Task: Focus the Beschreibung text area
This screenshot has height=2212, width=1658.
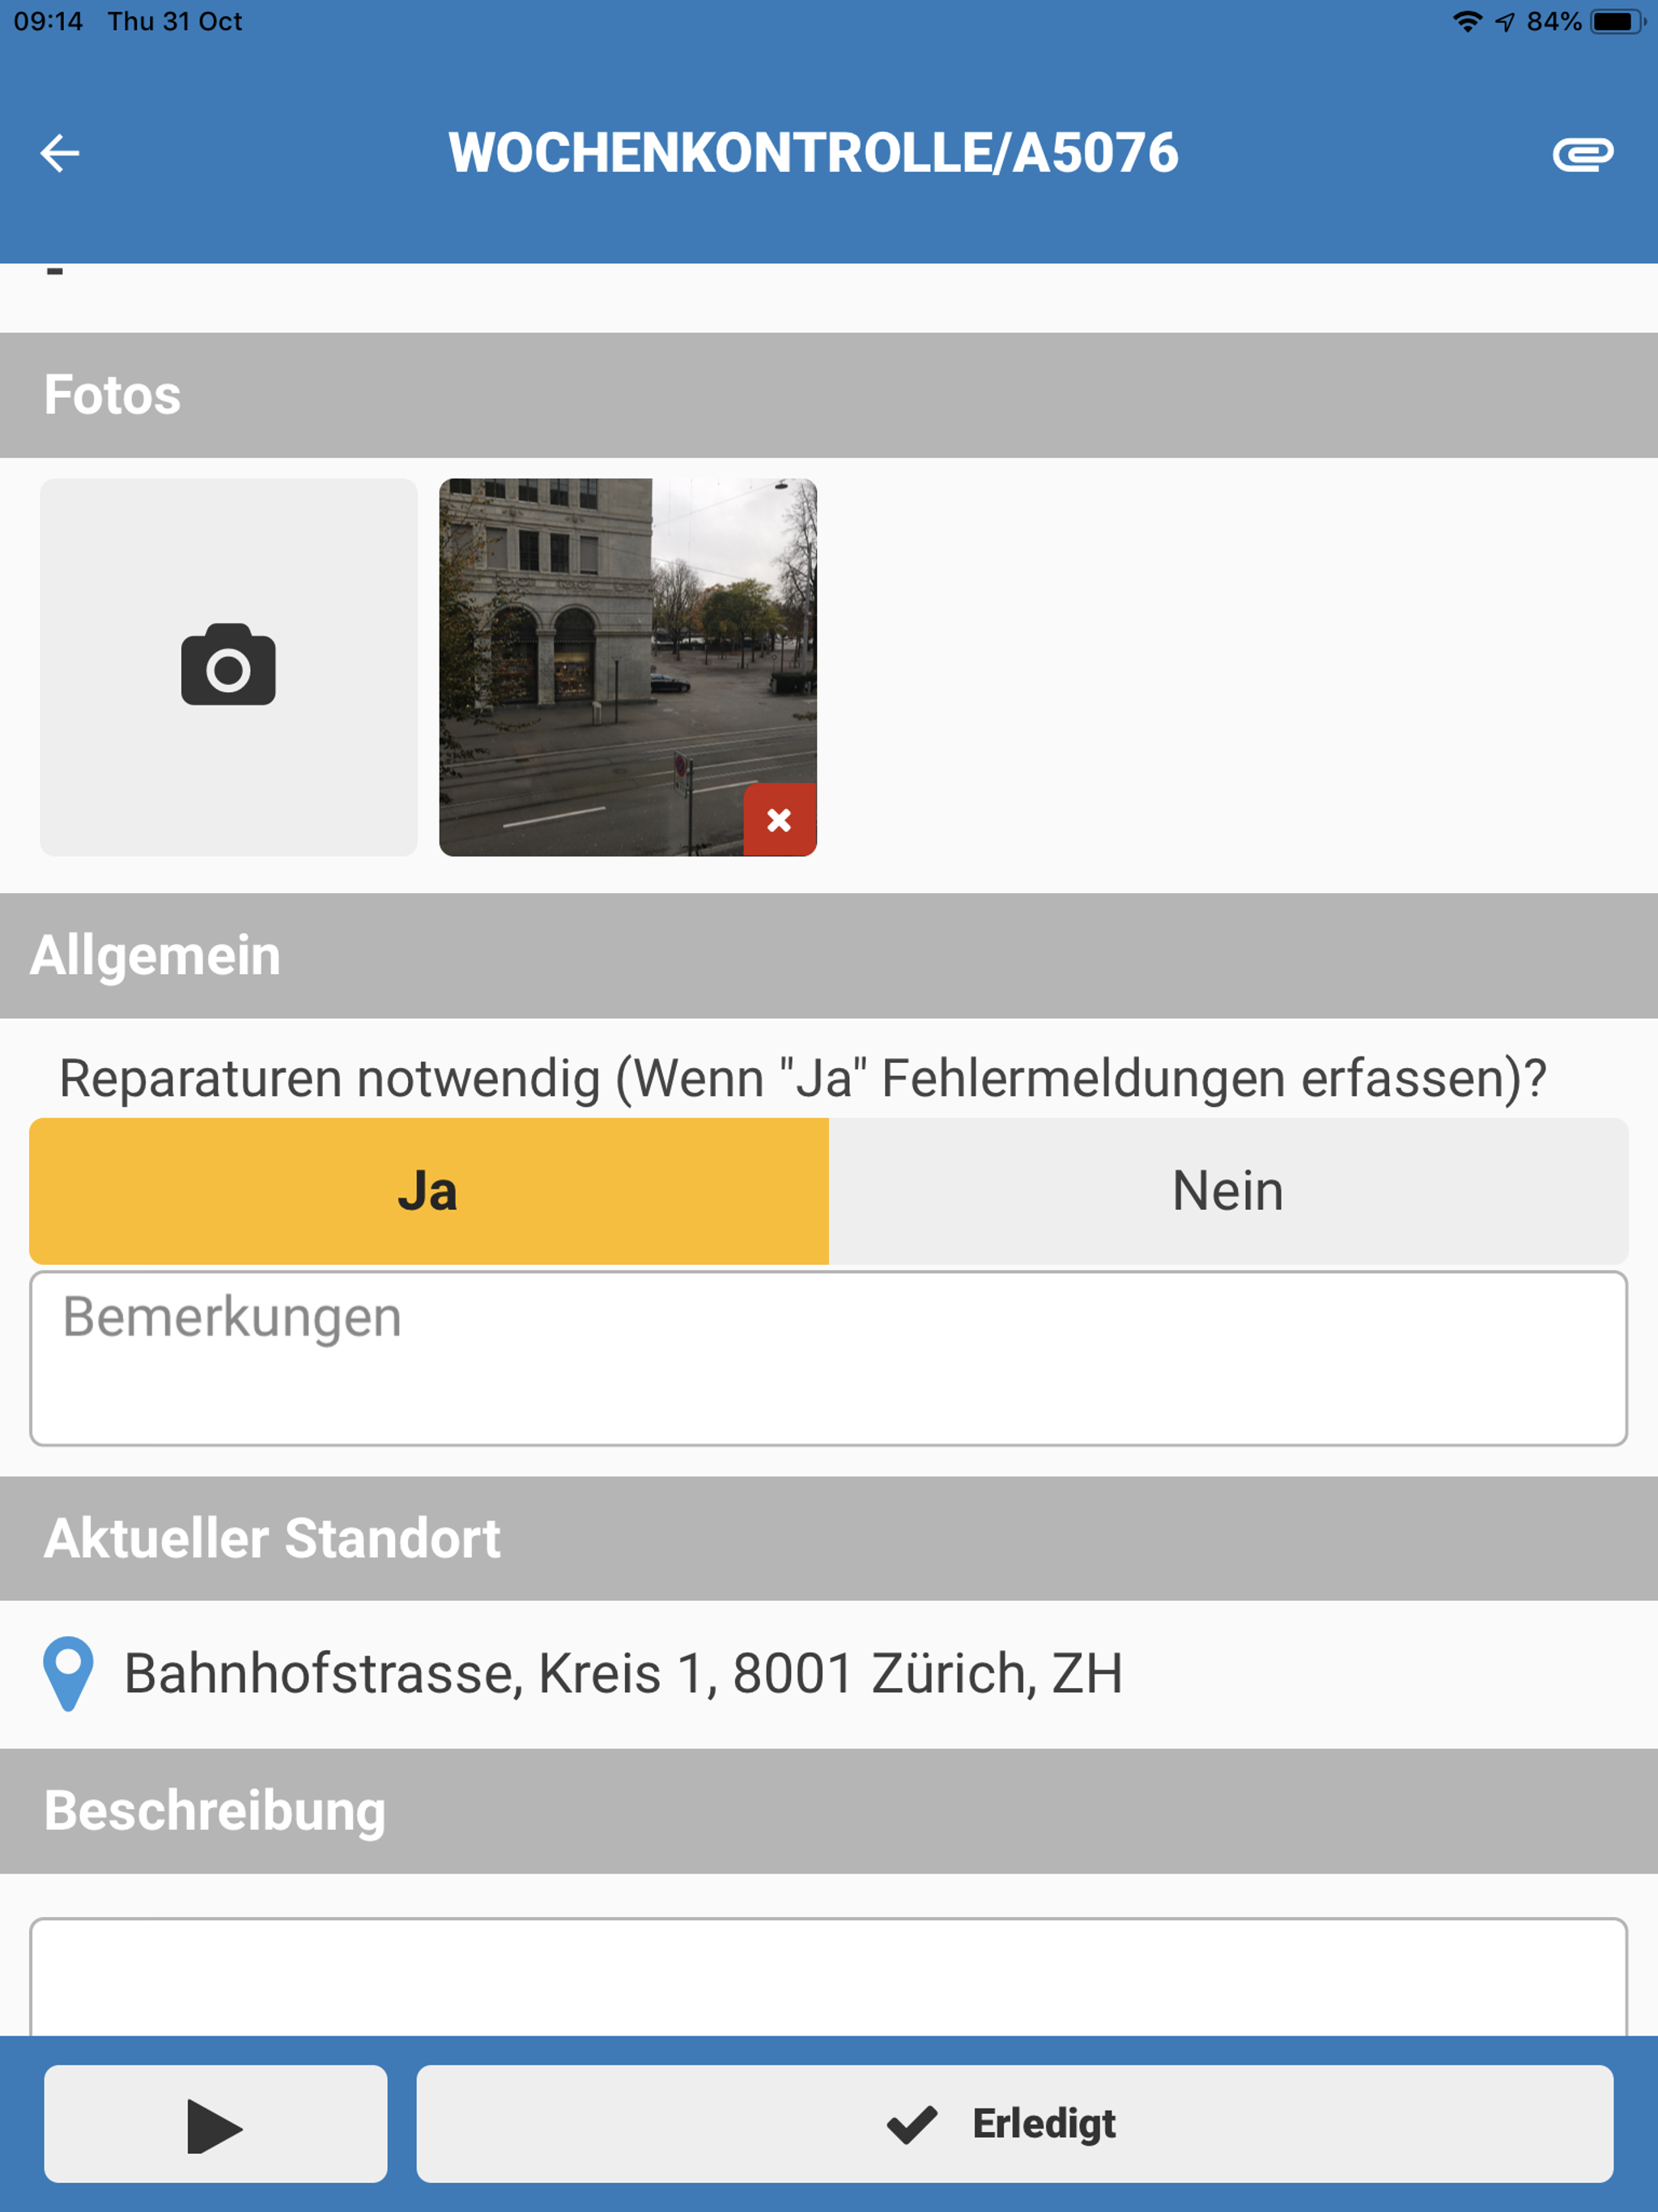Action: click(828, 1975)
